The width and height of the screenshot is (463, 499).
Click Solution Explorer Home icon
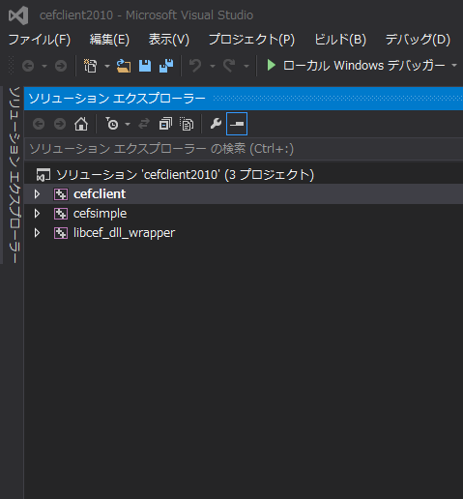pos(81,124)
